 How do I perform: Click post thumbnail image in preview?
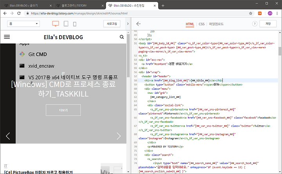(x=112, y=169)
